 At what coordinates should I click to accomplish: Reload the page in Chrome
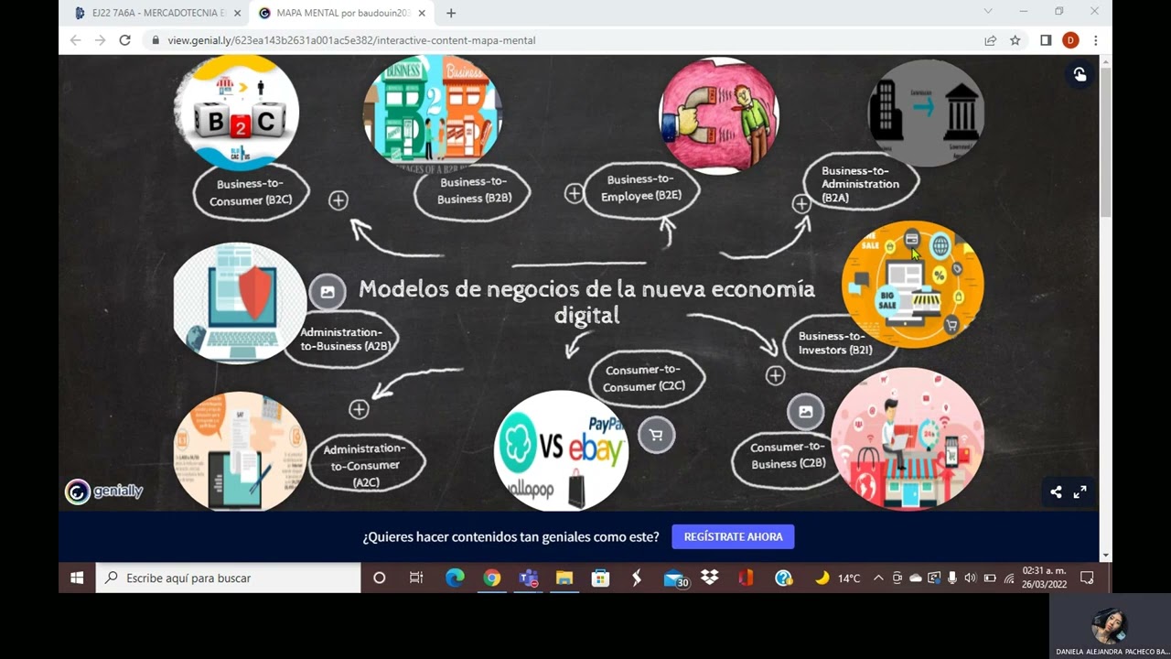(x=124, y=40)
